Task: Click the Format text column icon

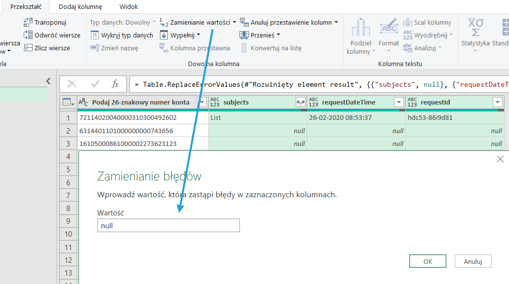Action: [389, 29]
